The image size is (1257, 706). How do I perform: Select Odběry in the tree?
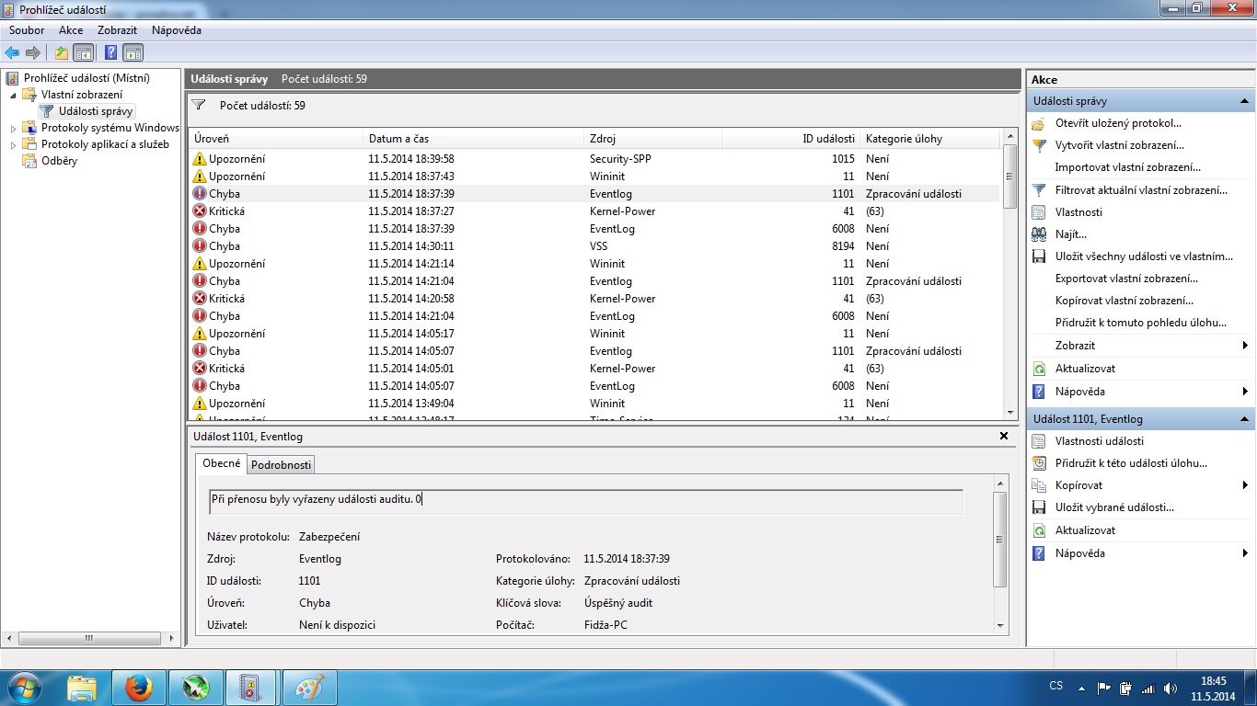pyautogui.click(x=59, y=161)
